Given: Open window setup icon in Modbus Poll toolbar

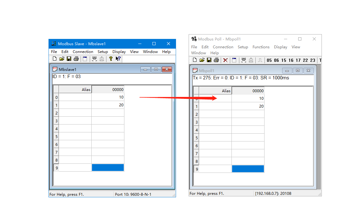Looking at the screenshot, I should pos(234,60).
